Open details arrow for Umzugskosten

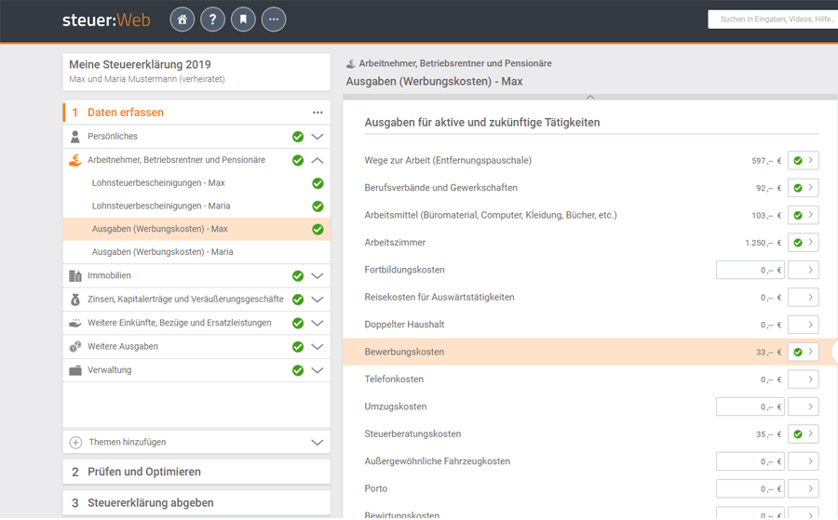point(804,407)
